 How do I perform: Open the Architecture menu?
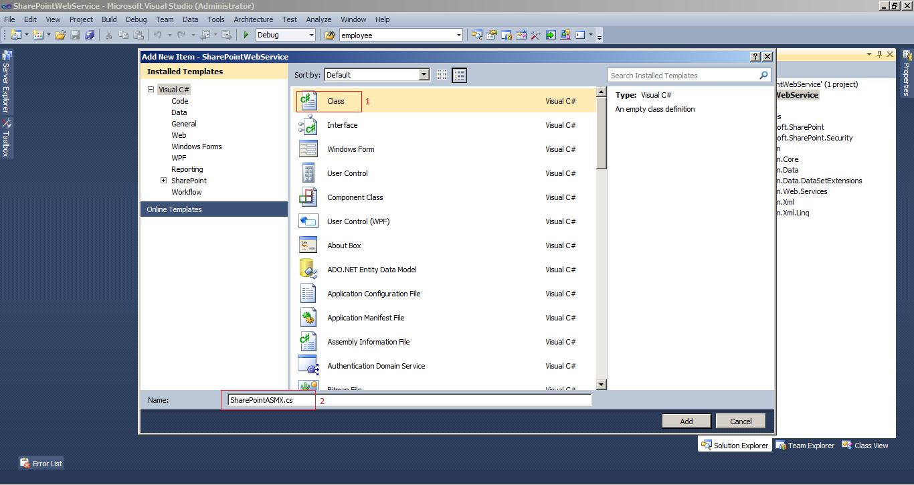click(253, 19)
